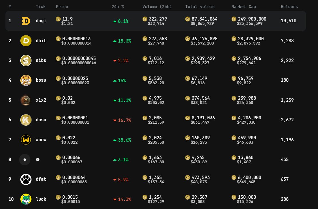This screenshot has width=318, height=209.
Task: Click the luck green dog avatar
Action: pyautogui.click(x=26, y=199)
